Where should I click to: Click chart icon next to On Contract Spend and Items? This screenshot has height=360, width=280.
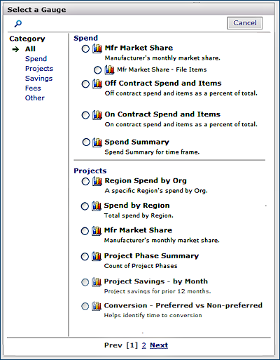97,115
